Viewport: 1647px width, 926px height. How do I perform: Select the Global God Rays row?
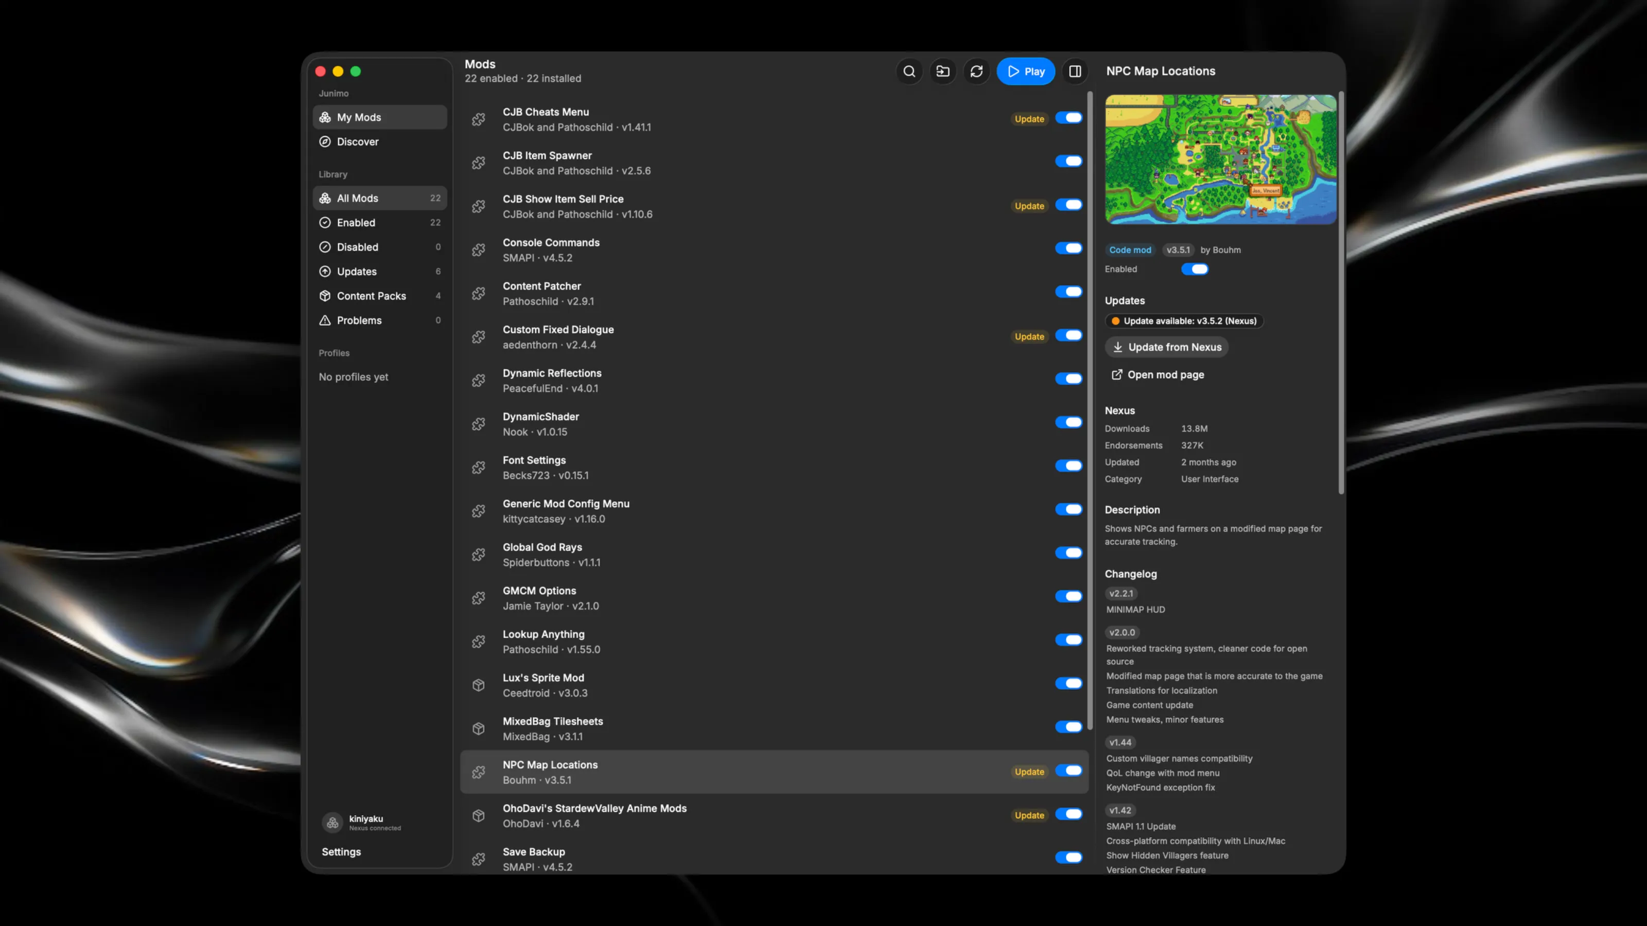774,555
